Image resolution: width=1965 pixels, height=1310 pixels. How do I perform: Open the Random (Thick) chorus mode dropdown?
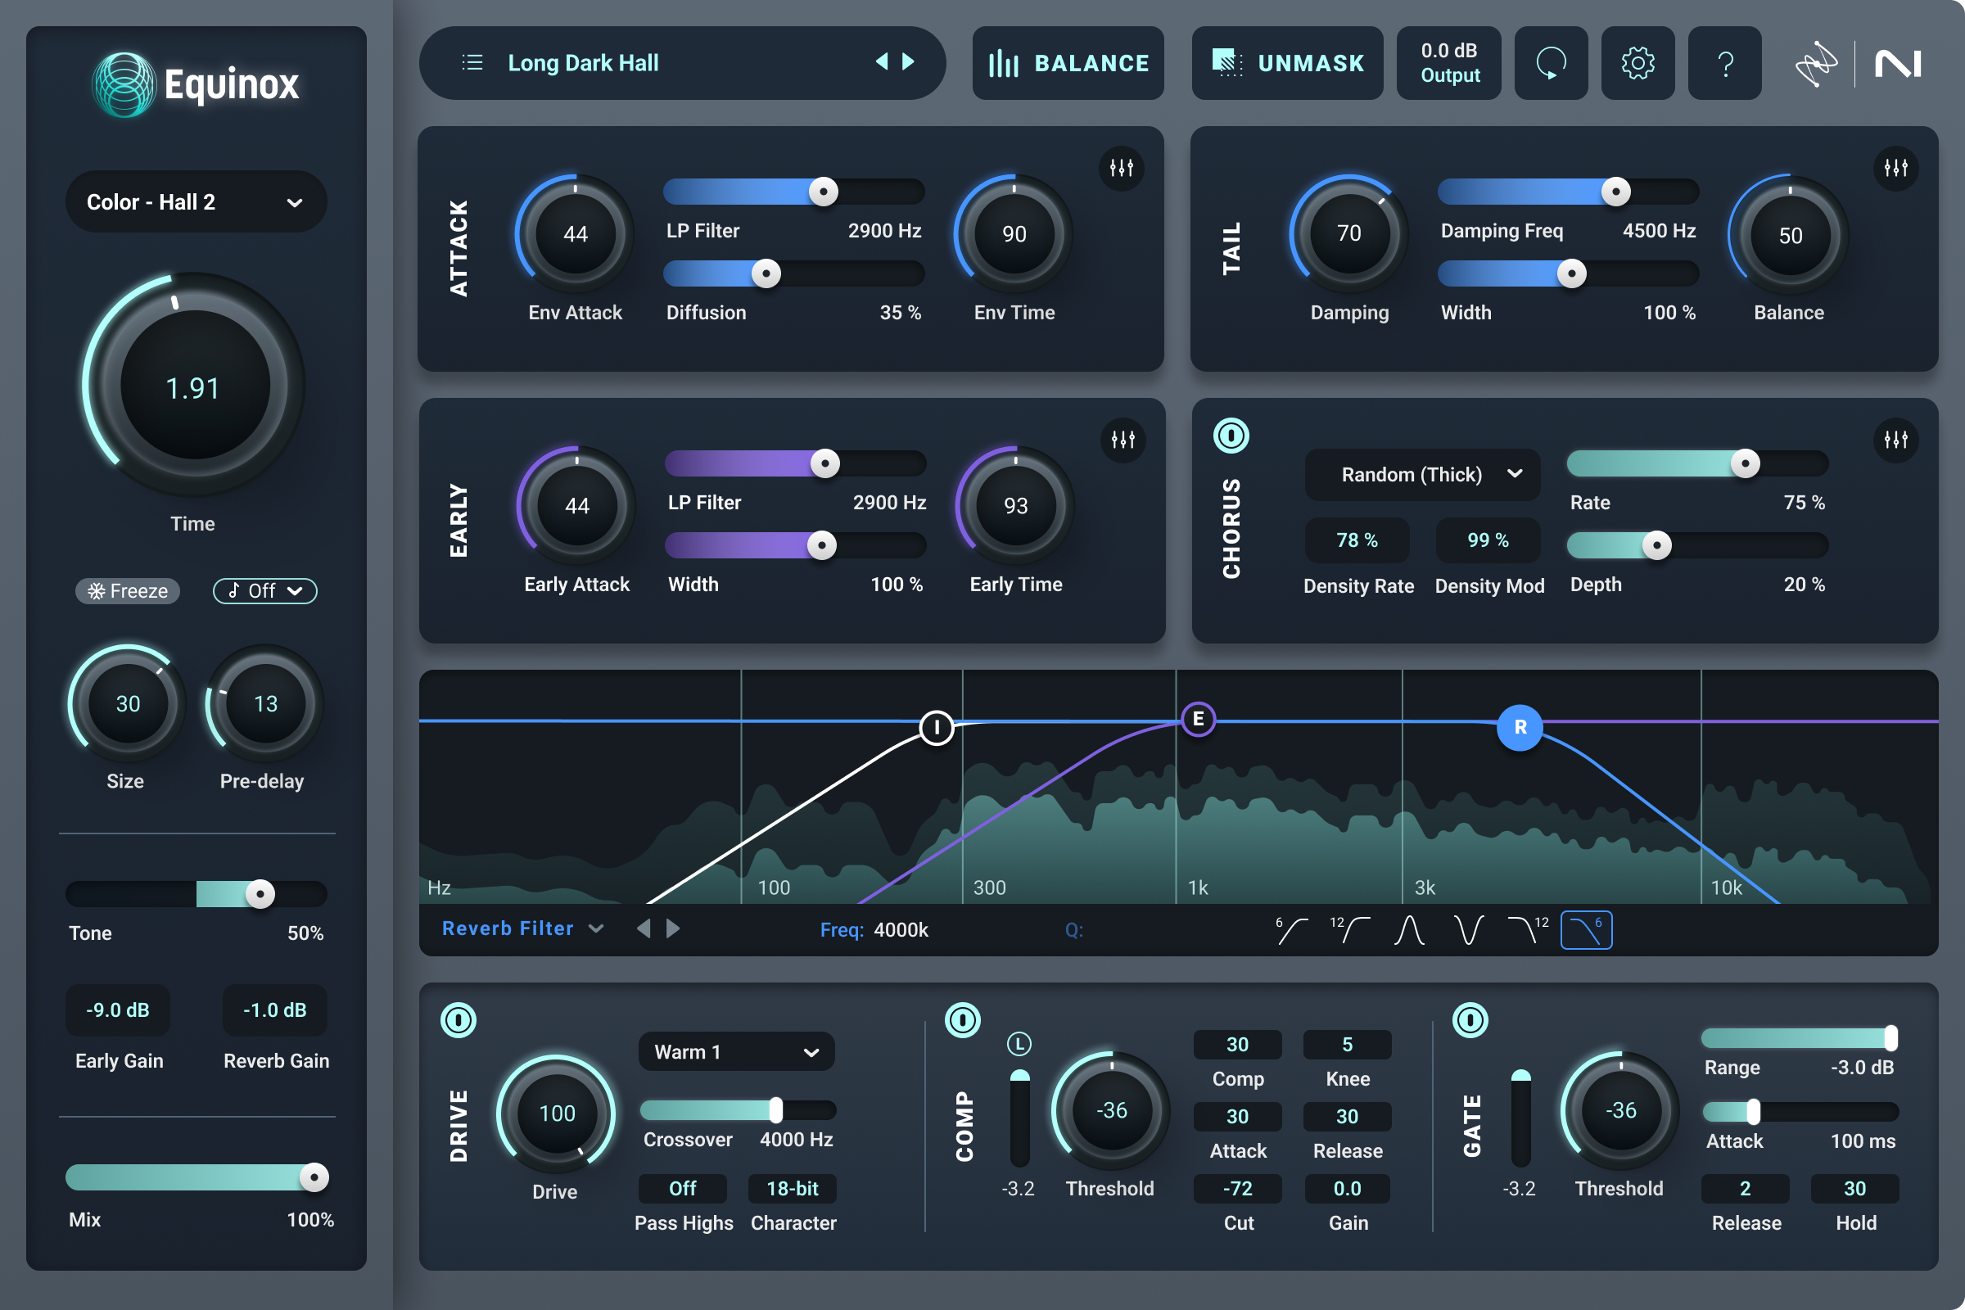pyautogui.click(x=1422, y=475)
